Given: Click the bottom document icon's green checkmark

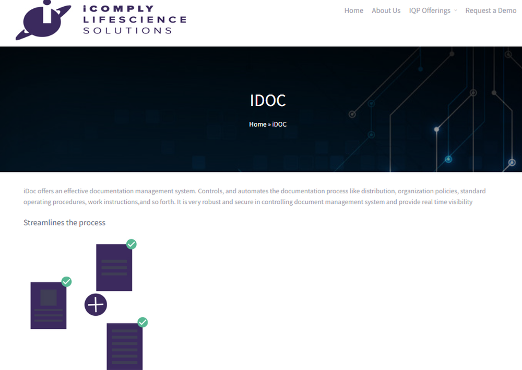Looking at the screenshot, I should point(143,322).
